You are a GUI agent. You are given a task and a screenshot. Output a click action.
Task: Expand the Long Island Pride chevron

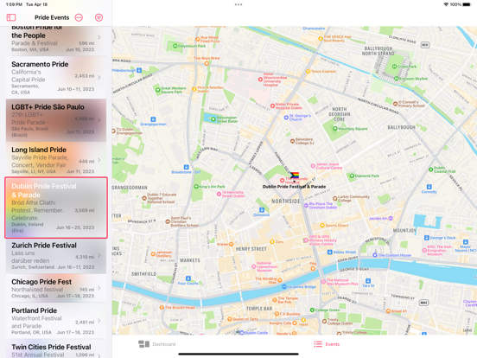tap(99, 159)
